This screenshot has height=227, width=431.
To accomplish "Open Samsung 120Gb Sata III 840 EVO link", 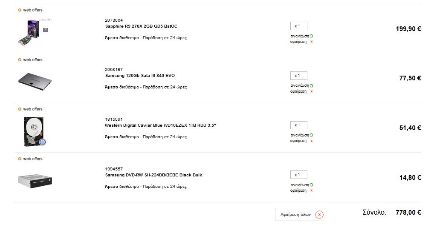I will [140, 76].
